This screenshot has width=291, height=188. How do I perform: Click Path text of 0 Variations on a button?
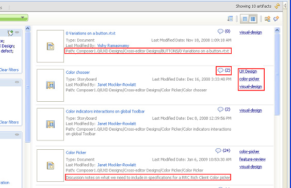[148, 51]
